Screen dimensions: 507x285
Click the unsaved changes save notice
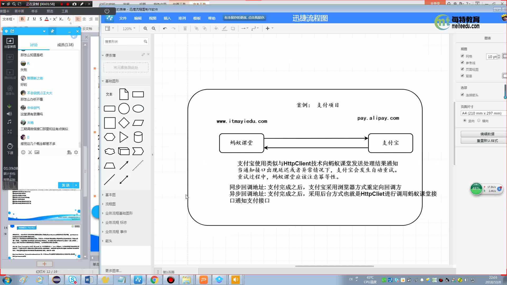pos(244,18)
